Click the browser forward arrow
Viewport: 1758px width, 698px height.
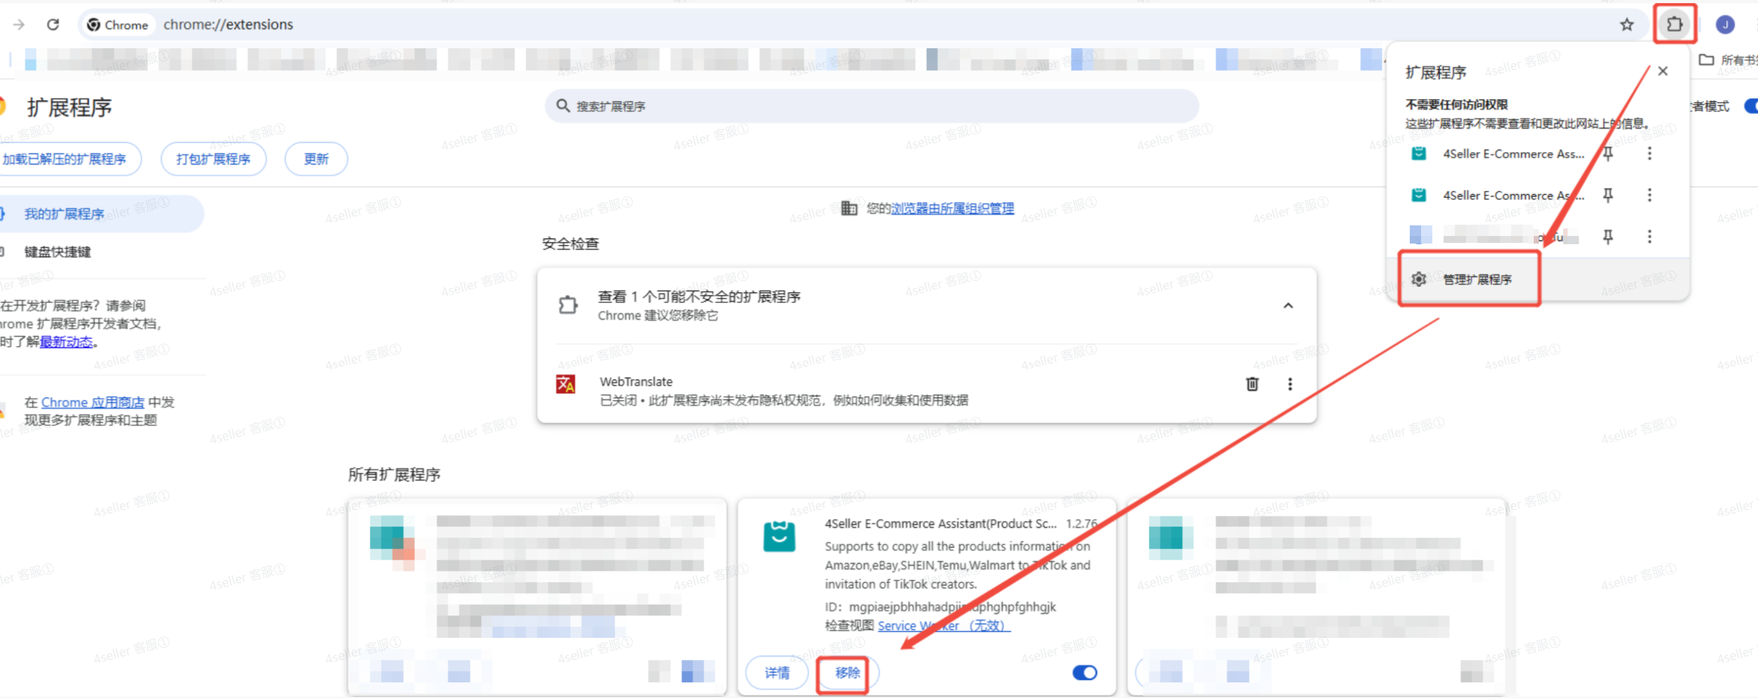tap(19, 24)
